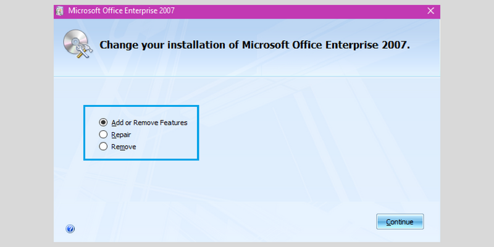Click the separator line below the heading banner
This screenshot has height=247, width=494.
coord(246,76)
